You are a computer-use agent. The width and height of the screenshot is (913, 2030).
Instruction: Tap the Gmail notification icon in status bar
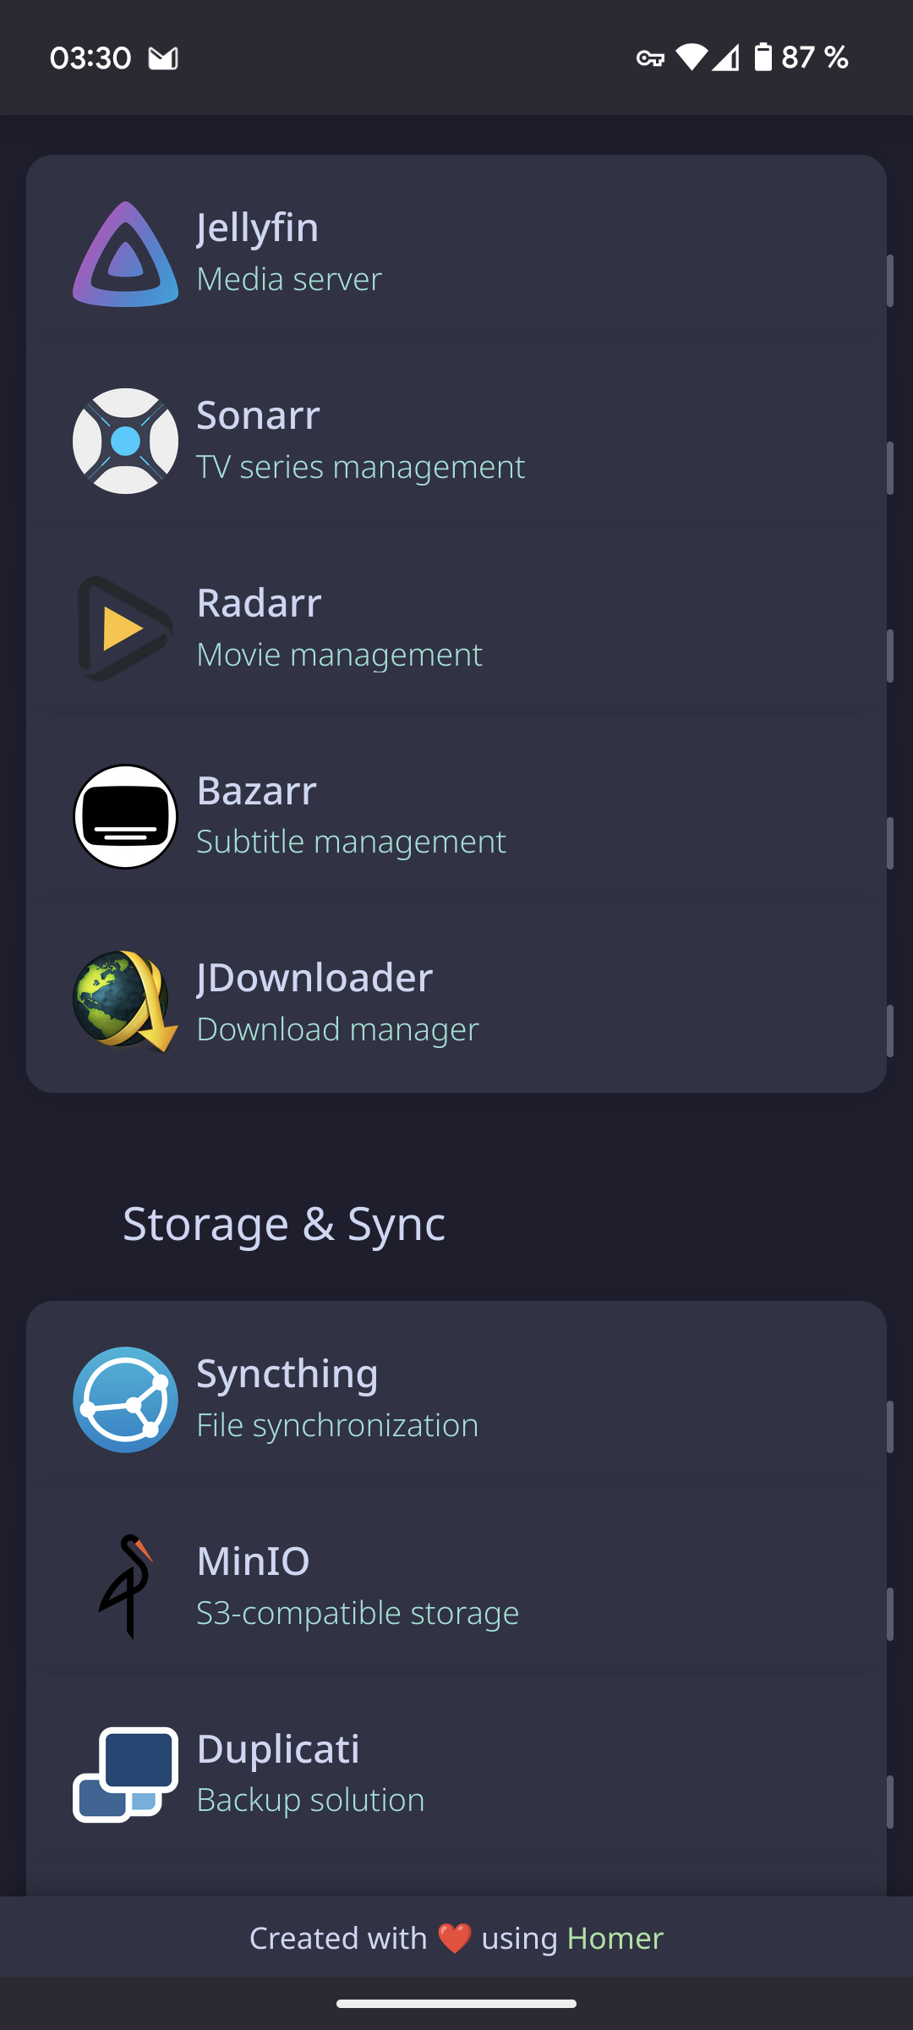163,58
